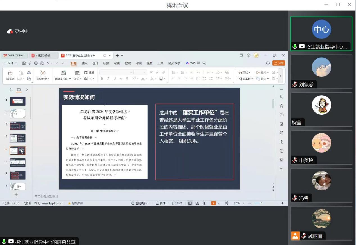
Task: Open the 智能美化 dropdown in status bar
Action: tap(140, 203)
